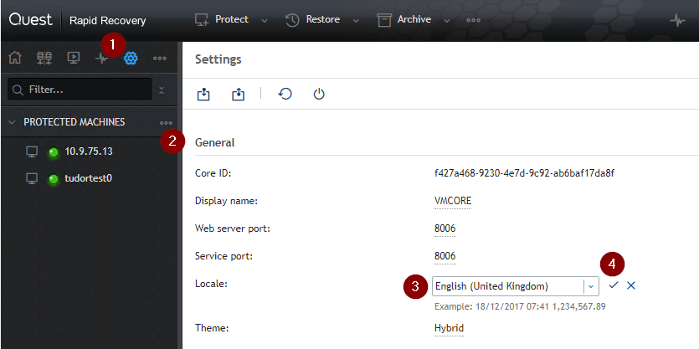Edit the Display name VMCORE value
The image size is (699, 349).
pyautogui.click(x=453, y=201)
